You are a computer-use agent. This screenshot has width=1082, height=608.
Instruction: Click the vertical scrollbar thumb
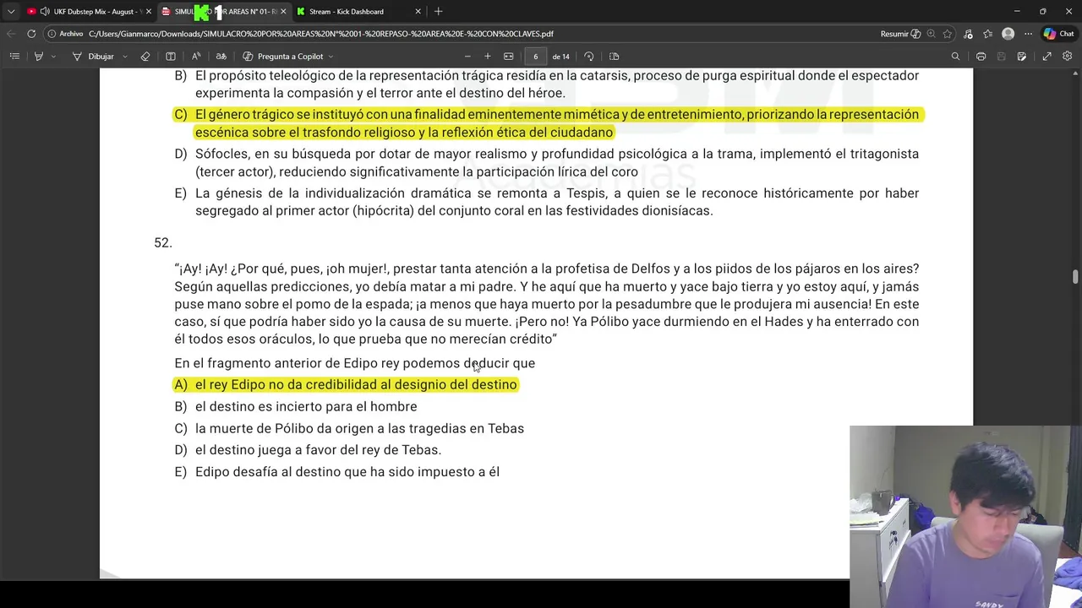1076,277
